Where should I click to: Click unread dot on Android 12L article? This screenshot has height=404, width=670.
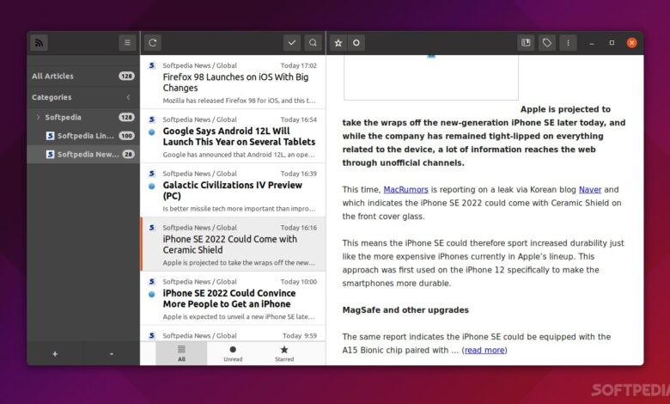152,132
